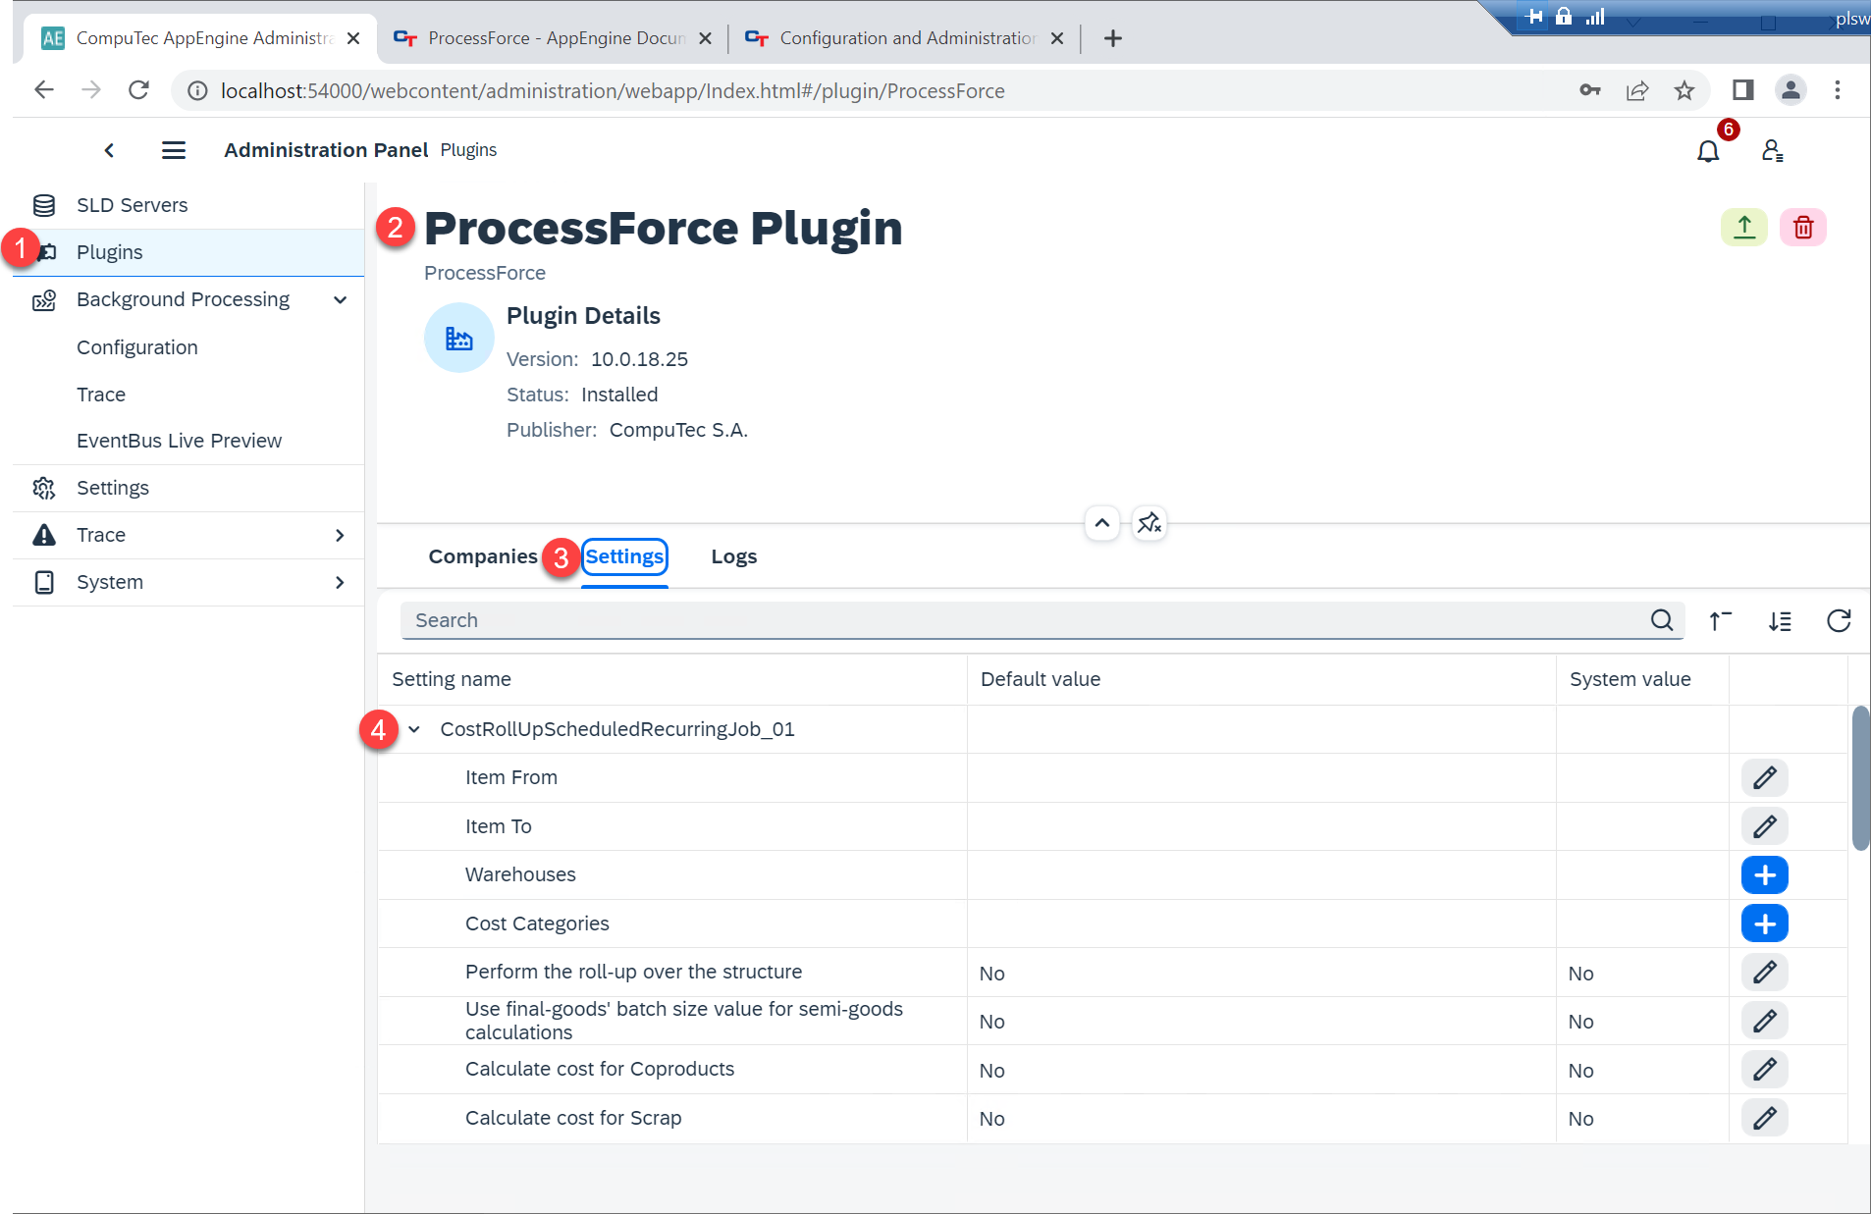
Task: Refresh the settings list
Action: click(x=1840, y=621)
